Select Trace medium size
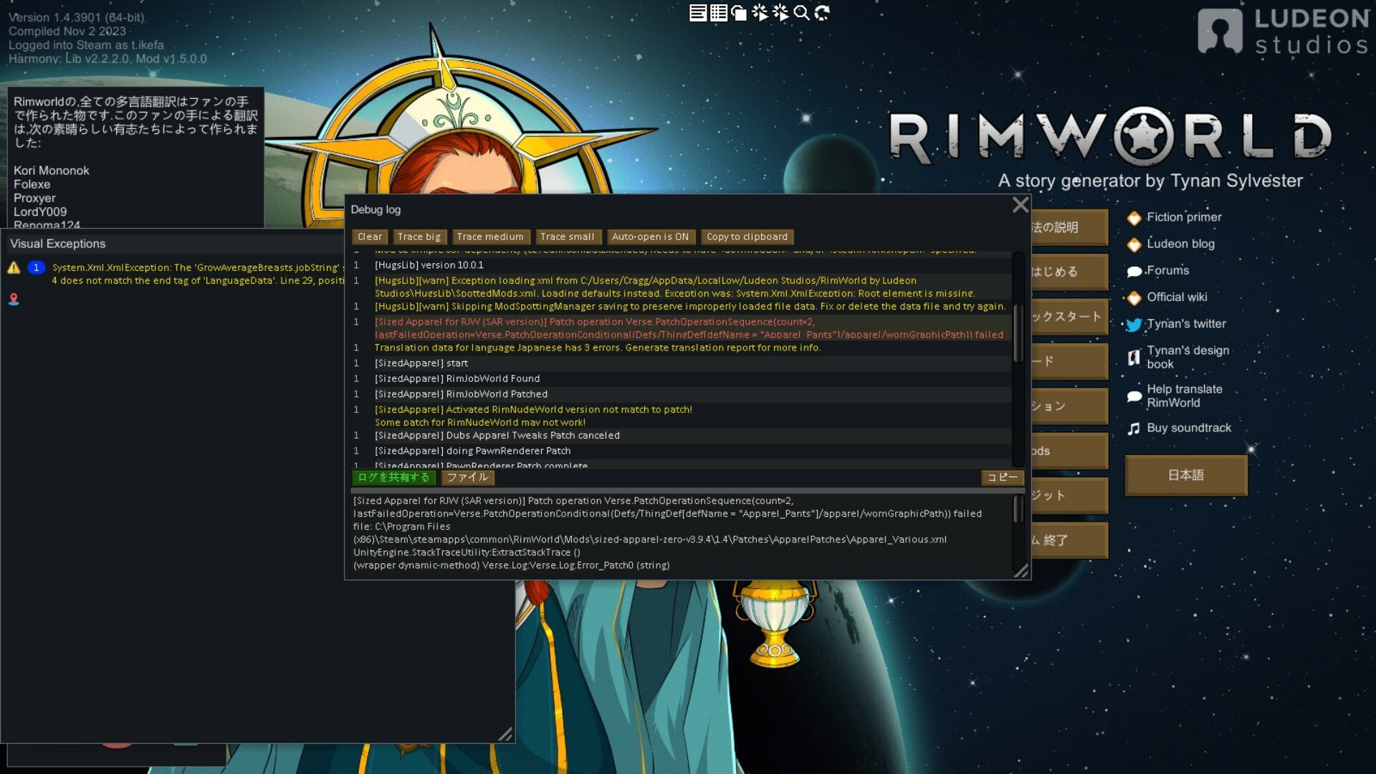The image size is (1376, 774). click(490, 237)
